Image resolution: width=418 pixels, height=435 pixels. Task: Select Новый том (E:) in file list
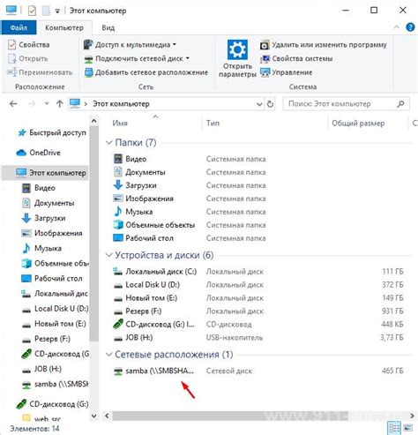point(146,298)
